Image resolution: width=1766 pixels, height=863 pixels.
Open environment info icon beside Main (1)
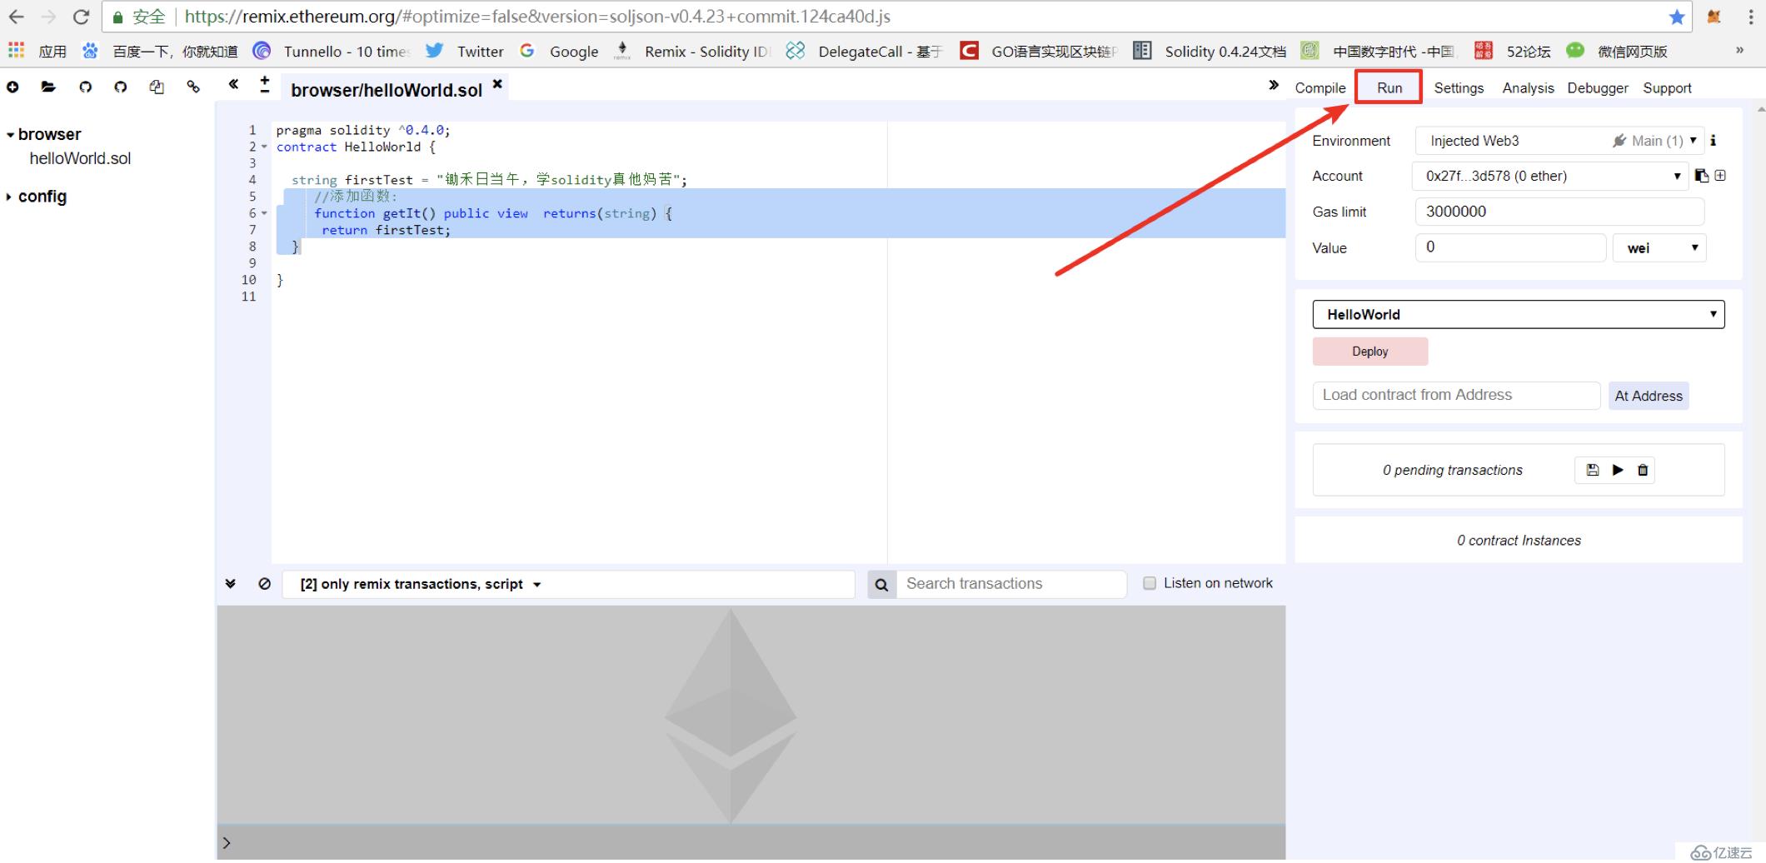click(1713, 141)
